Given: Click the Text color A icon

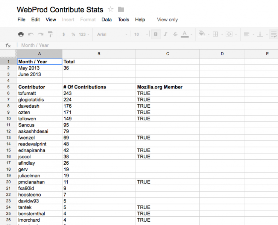Looking at the screenshot, I should click(x=185, y=34).
